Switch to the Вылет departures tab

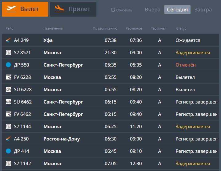25,9
